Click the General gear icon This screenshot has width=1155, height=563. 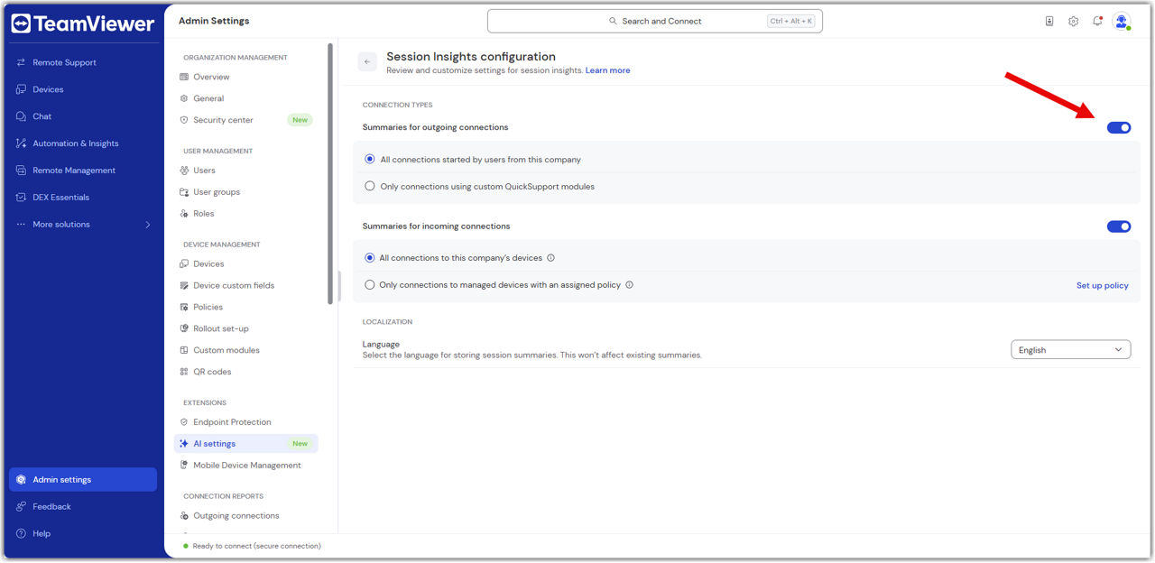pyautogui.click(x=184, y=98)
